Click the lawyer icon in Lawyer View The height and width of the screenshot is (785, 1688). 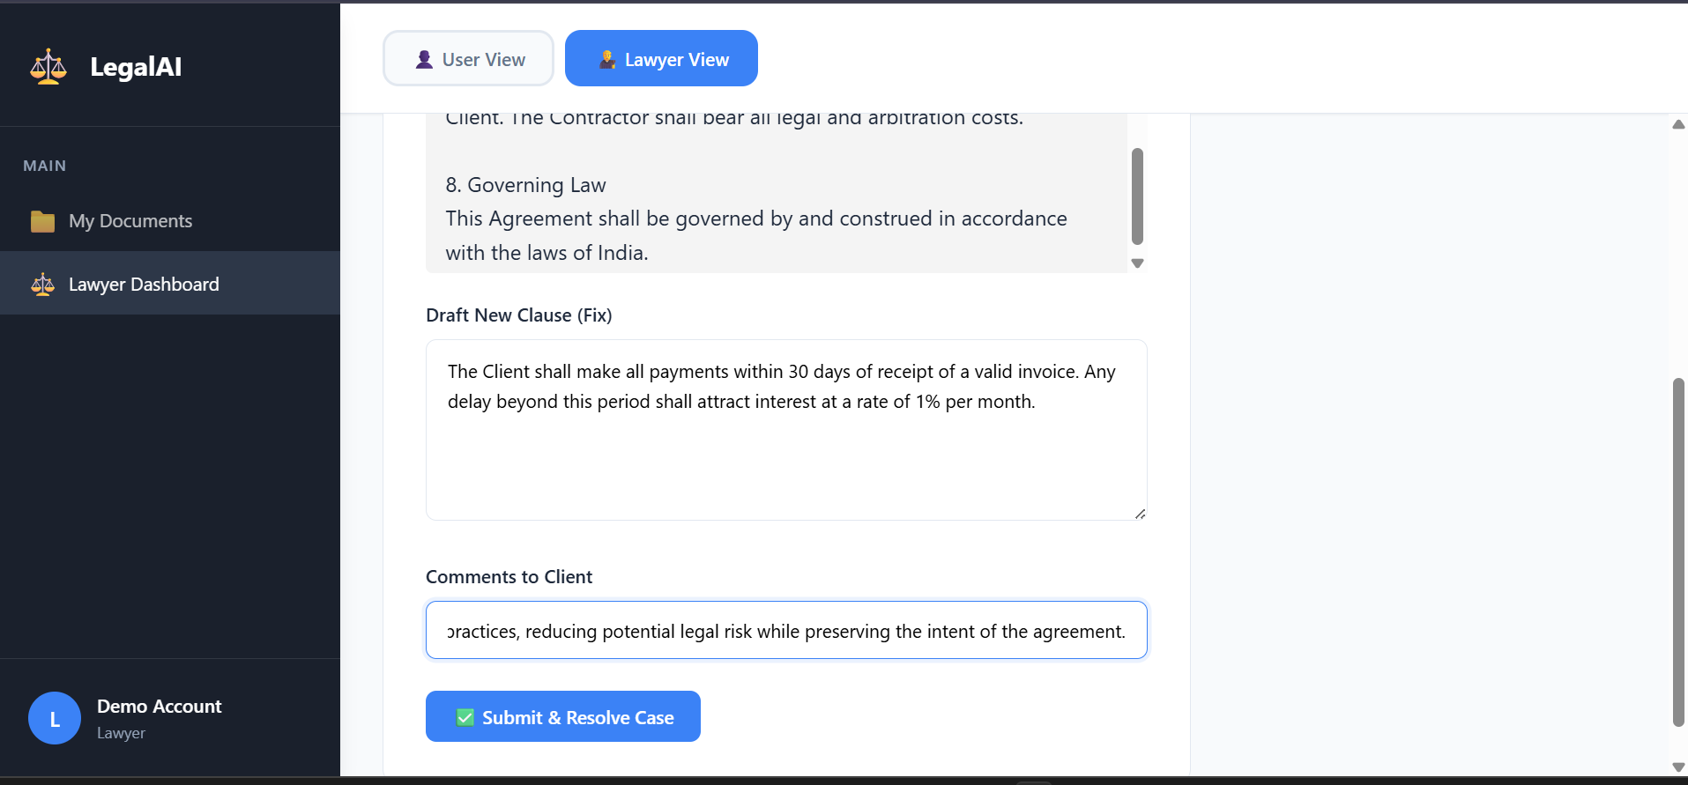(x=607, y=59)
